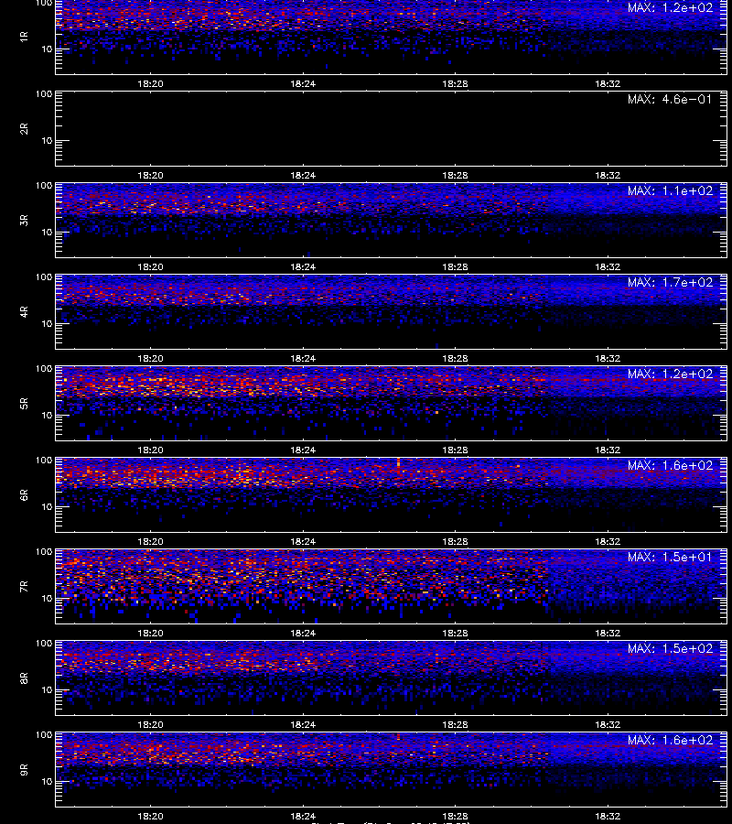Screen dimensions: 732x824
Task: Select the 8R y-axis panel label
Action: pyautogui.click(x=24, y=678)
